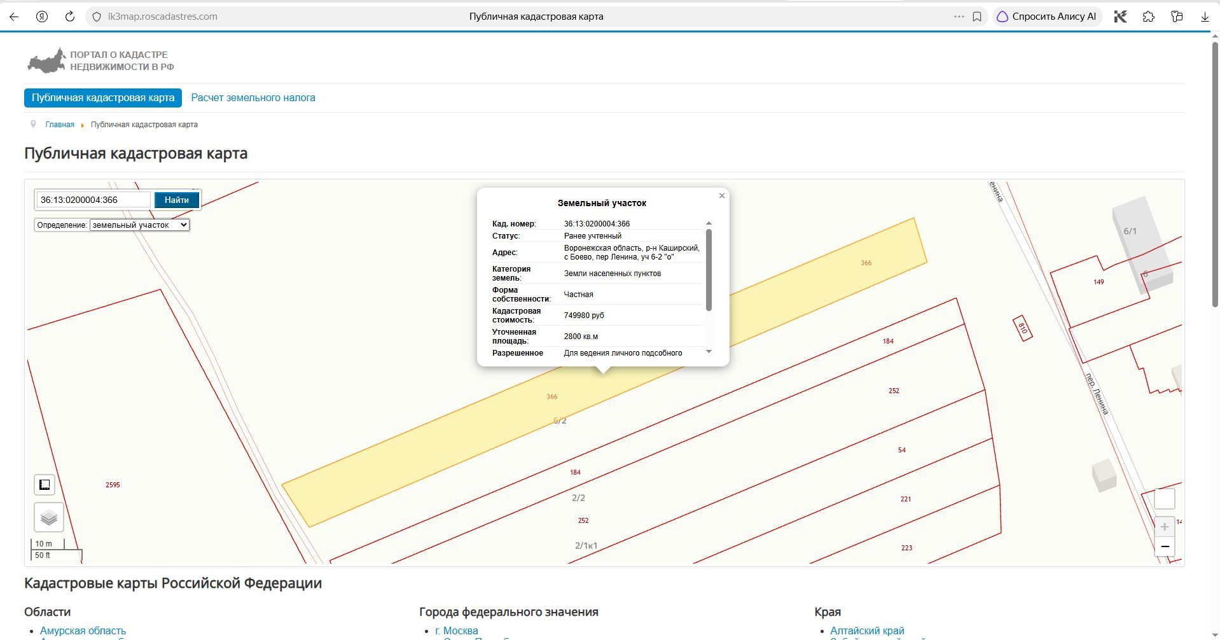Screen dimensions: 1220x640
Task: Click the portal Russia map logo
Action: tap(46, 60)
